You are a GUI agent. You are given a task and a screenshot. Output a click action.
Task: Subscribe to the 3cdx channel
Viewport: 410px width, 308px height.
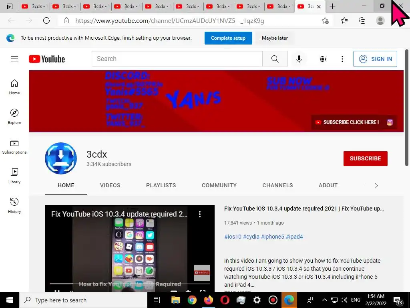tap(365, 158)
